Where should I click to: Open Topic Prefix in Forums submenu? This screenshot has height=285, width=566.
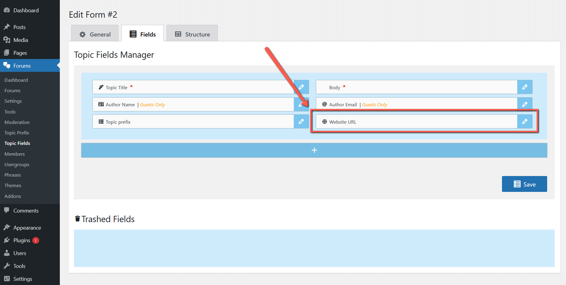17,133
